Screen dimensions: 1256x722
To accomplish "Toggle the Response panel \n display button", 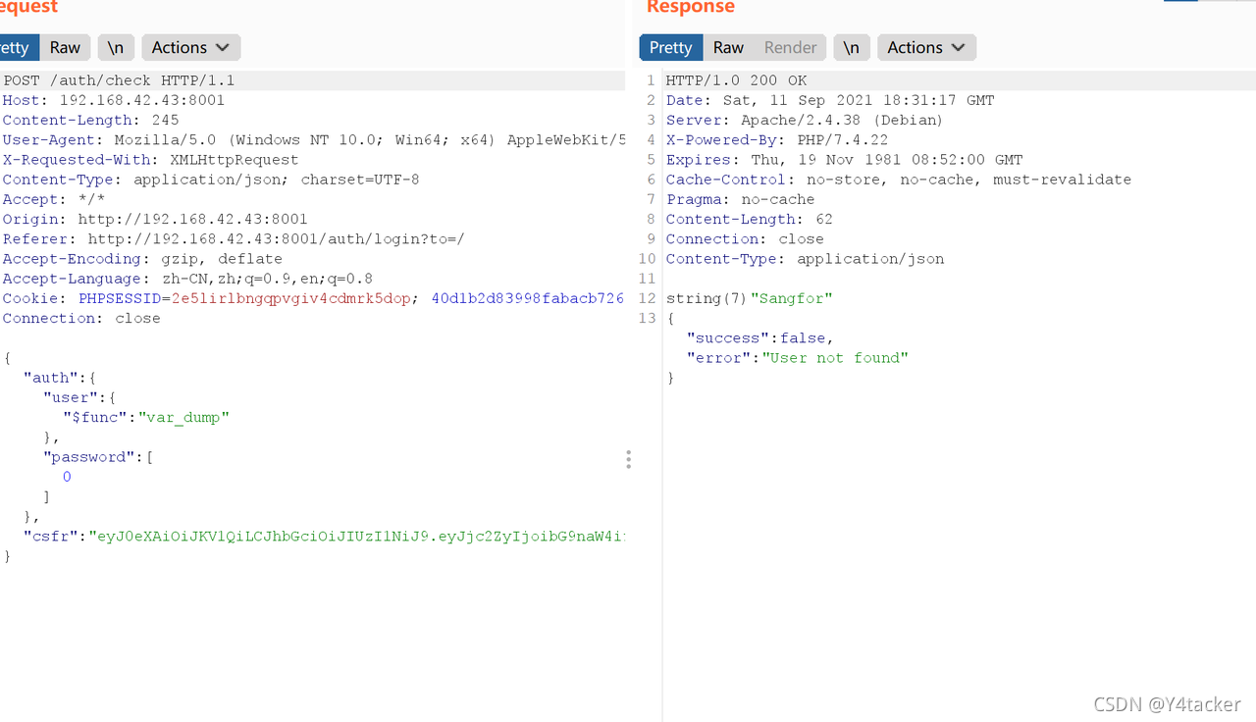I will point(852,47).
